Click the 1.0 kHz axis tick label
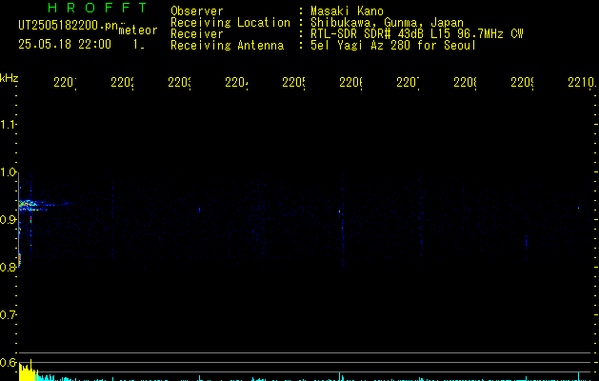Image resolution: width=599 pixels, height=381 pixels. 8,172
